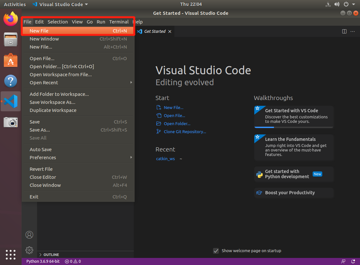Open Firefox from the Ubuntu dock

pyautogui.click(x=11, y=19)
